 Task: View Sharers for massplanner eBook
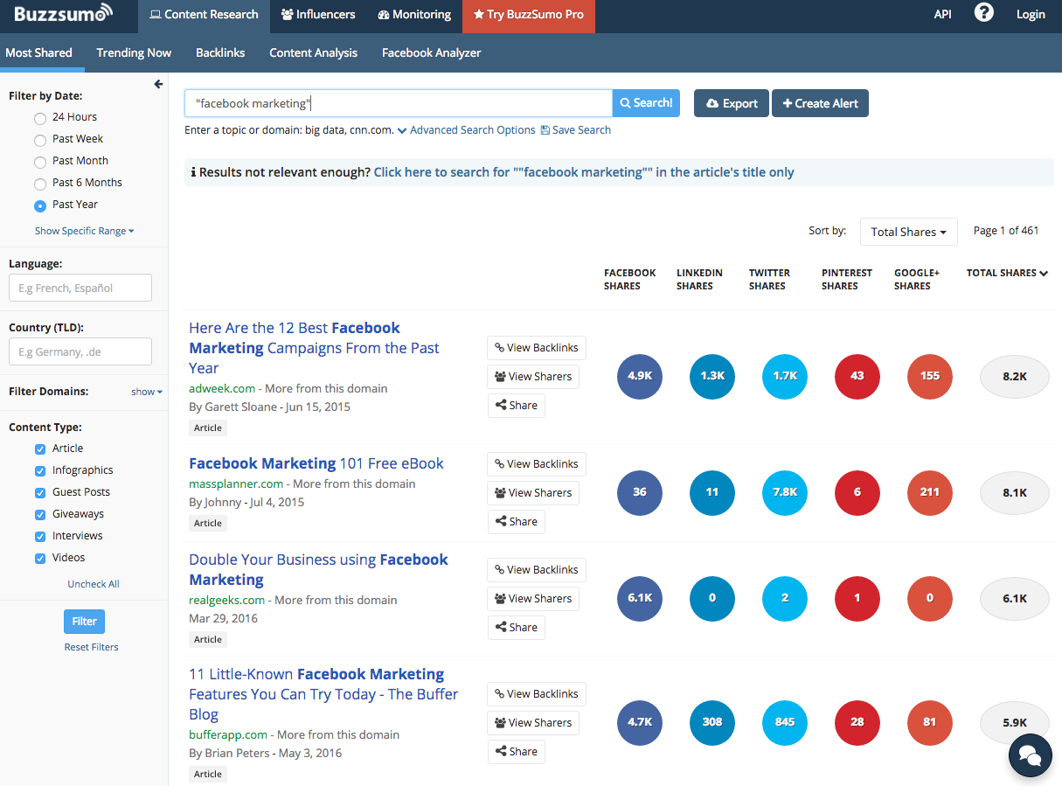coord(533,493)
